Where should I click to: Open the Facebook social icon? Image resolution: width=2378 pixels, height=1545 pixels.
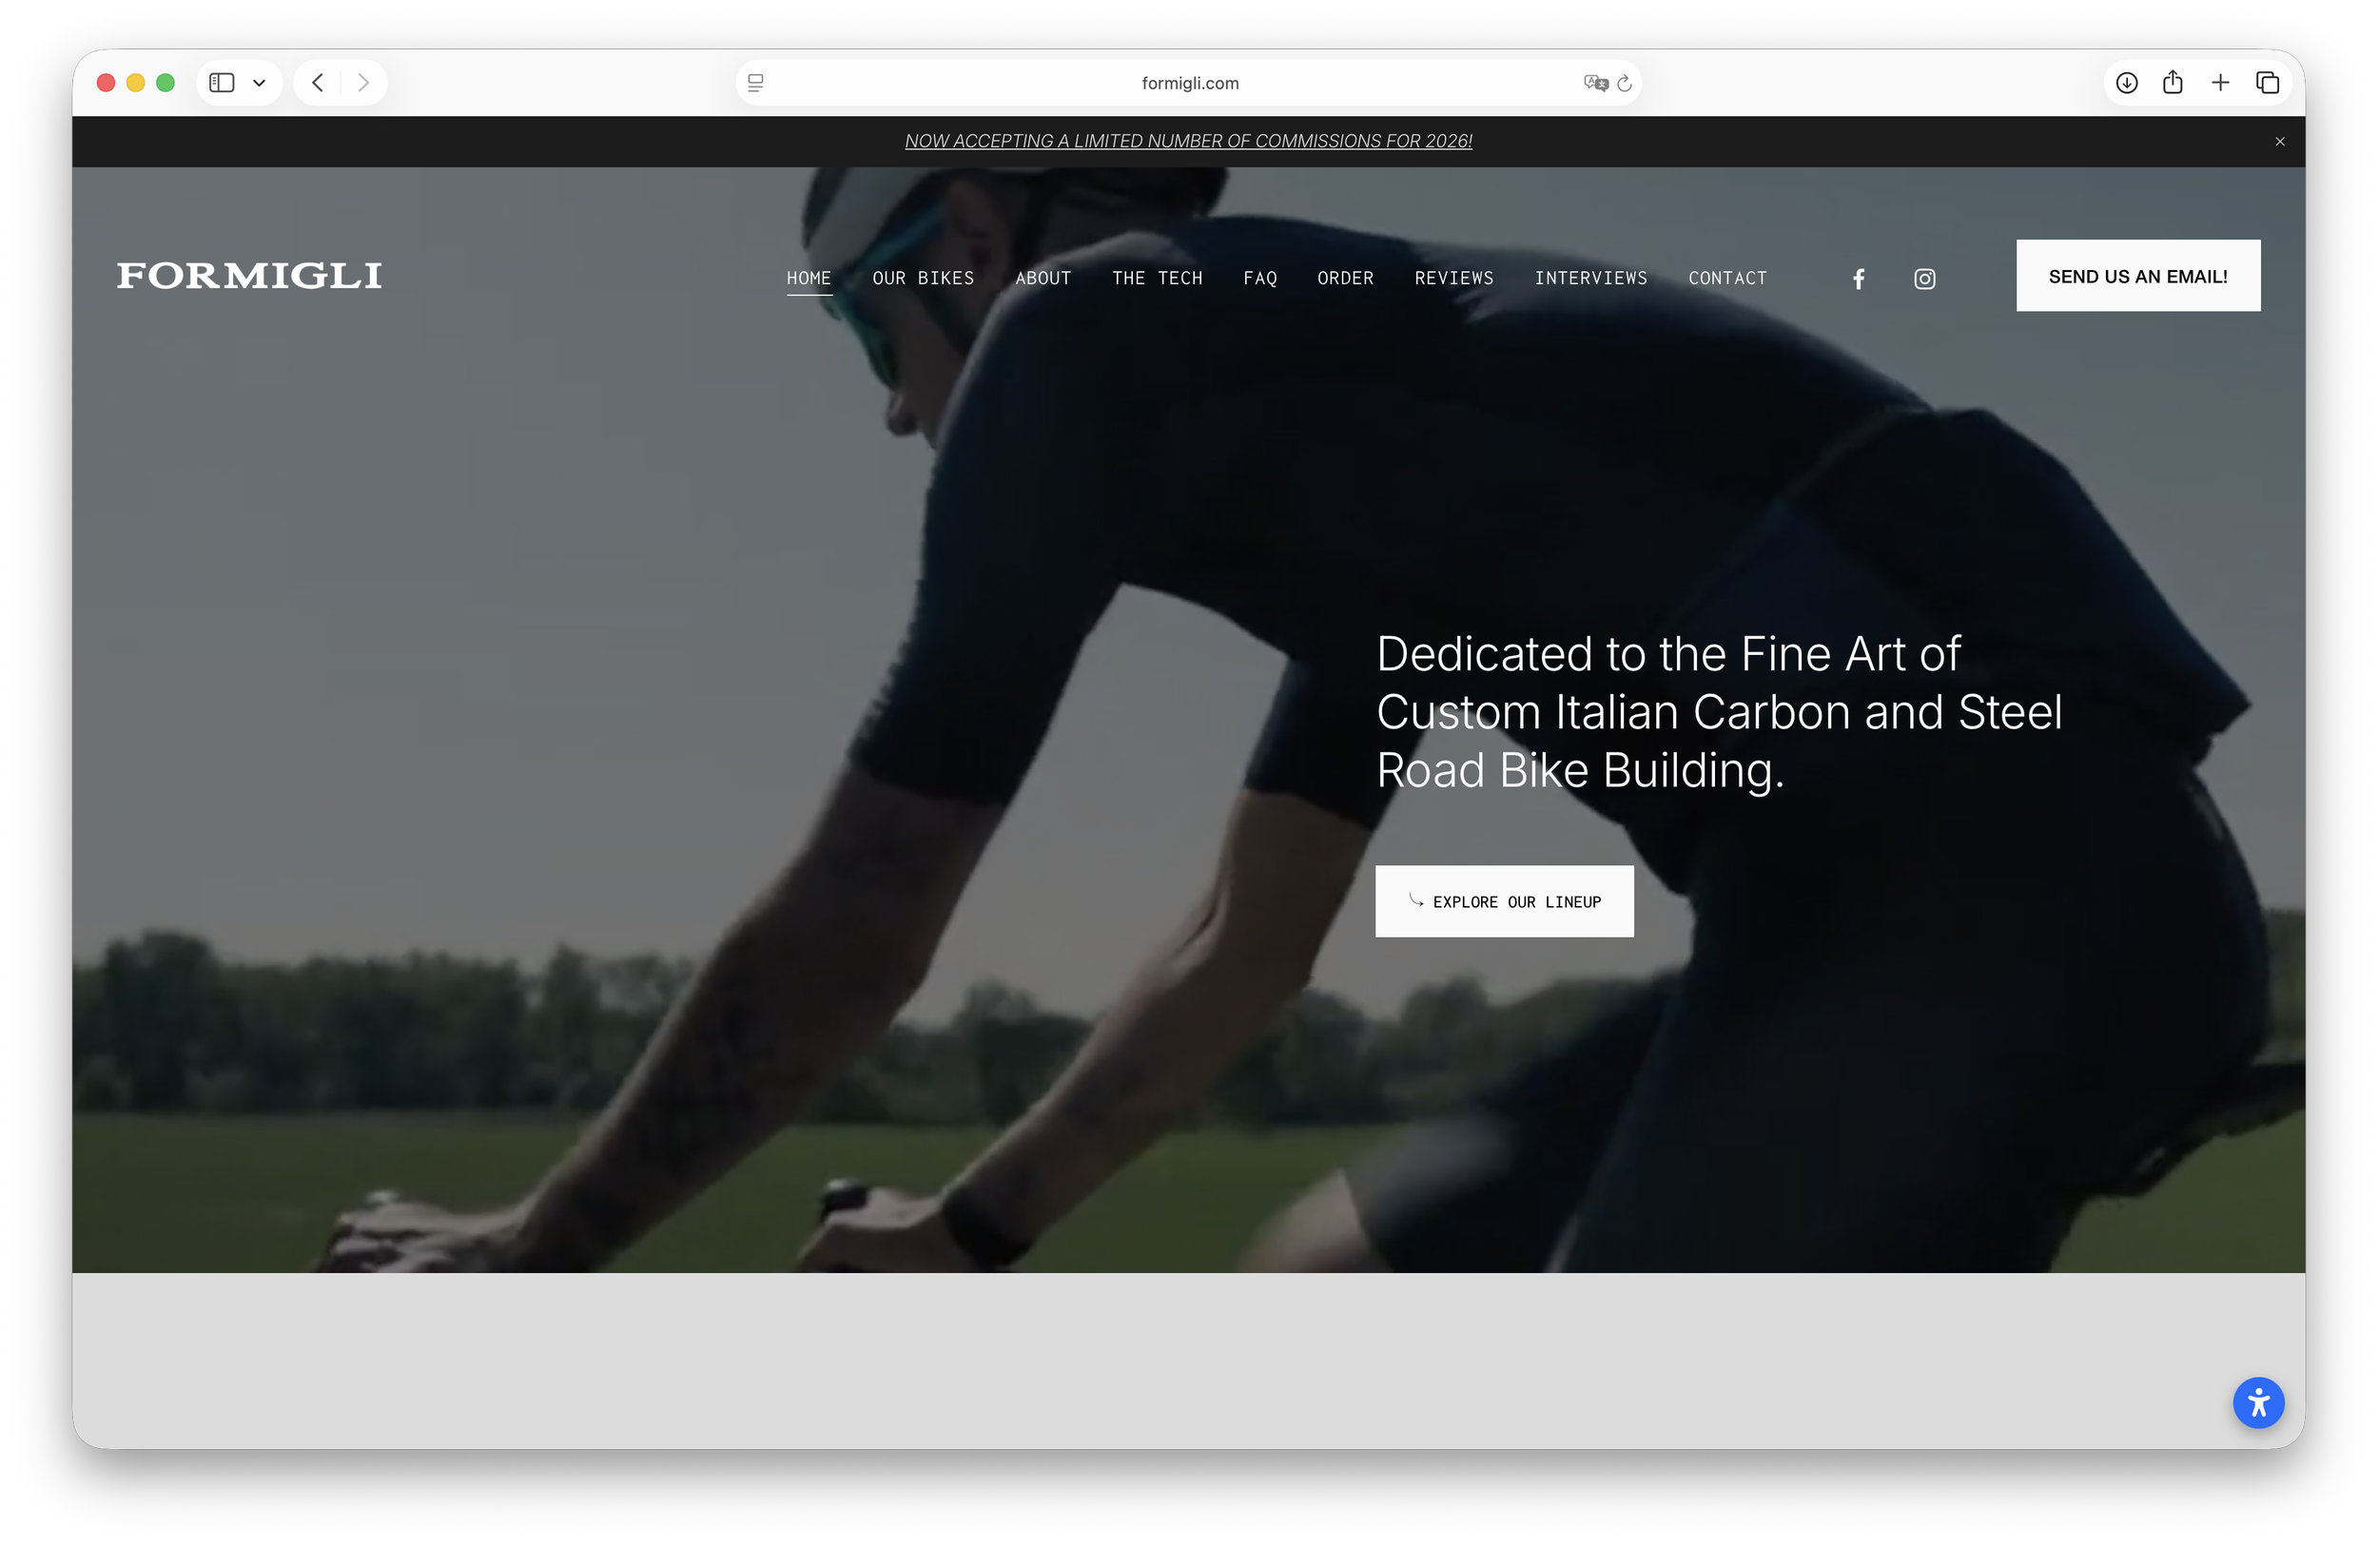pos(1859,279)
